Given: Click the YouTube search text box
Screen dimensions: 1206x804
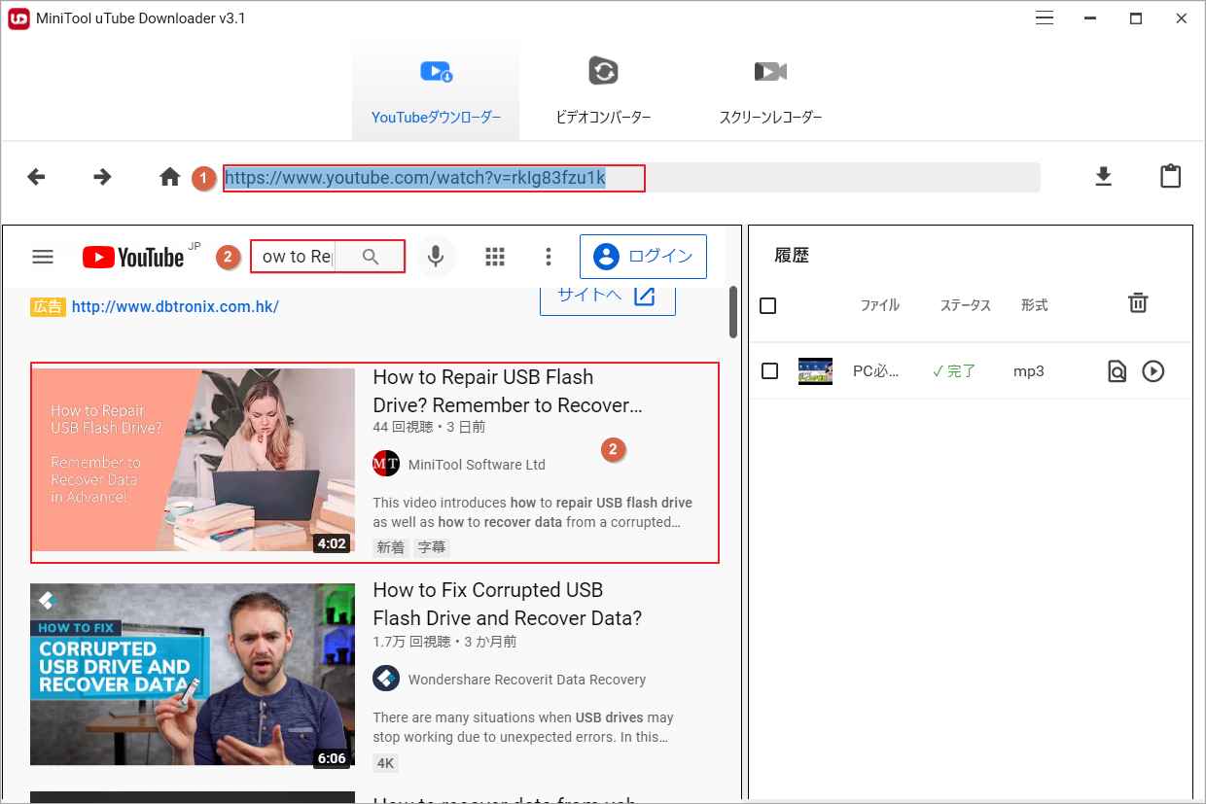Looking at the screenshot, I should pyautogui.click(x=294, y=257).
